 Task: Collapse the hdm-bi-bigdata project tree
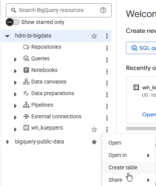click(x=7, y=36)
